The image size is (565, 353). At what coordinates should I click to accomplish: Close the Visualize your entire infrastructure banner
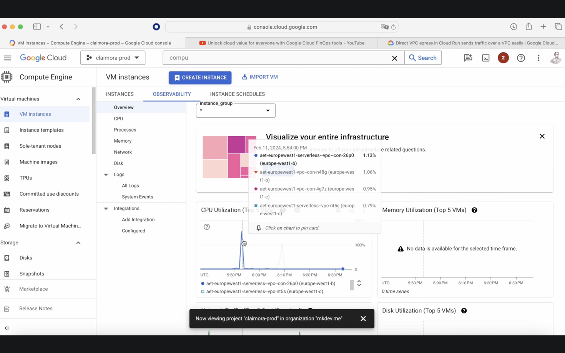[x=542, y=136]
